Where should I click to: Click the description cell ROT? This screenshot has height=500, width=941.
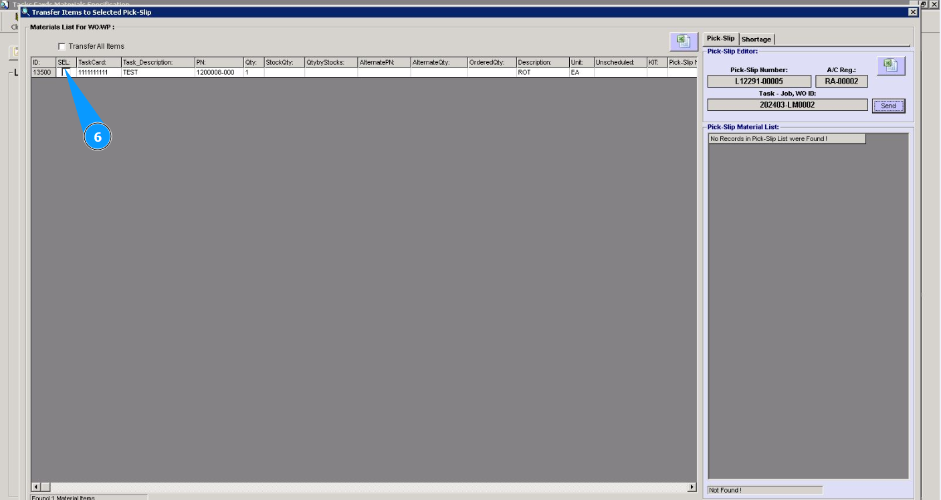click(542, 72)
